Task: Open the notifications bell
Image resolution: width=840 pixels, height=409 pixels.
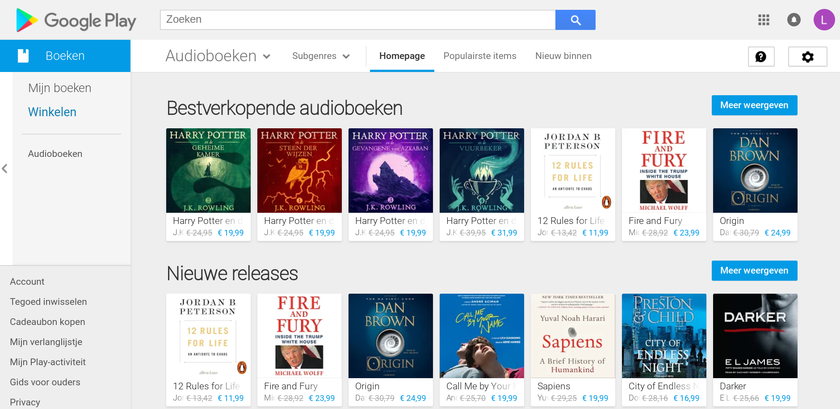Action: click(x=794, y=20)
